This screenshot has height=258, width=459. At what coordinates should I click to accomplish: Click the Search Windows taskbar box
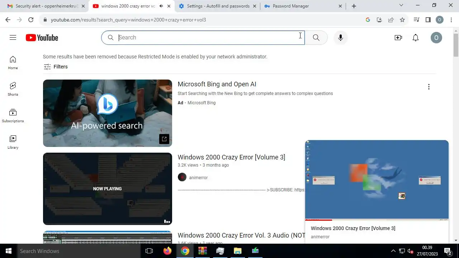pos(79,251)
